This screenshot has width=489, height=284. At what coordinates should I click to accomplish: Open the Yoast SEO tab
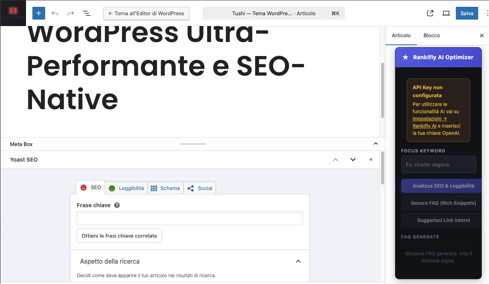pyautogui.click(x=91, y=188)
